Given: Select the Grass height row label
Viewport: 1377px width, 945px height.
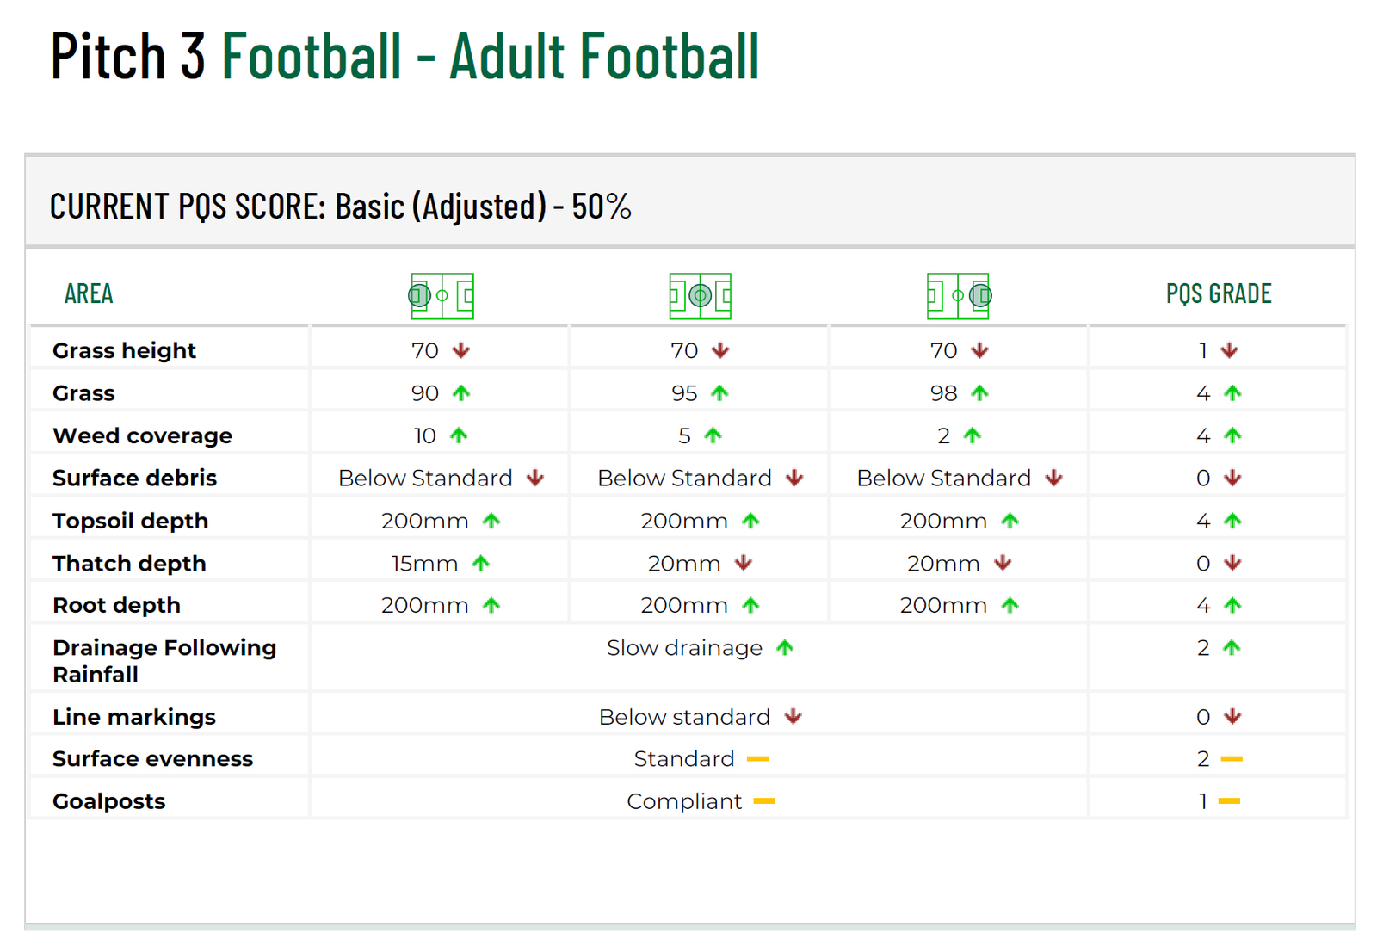Looking at the screenshot, I should 124,351.
